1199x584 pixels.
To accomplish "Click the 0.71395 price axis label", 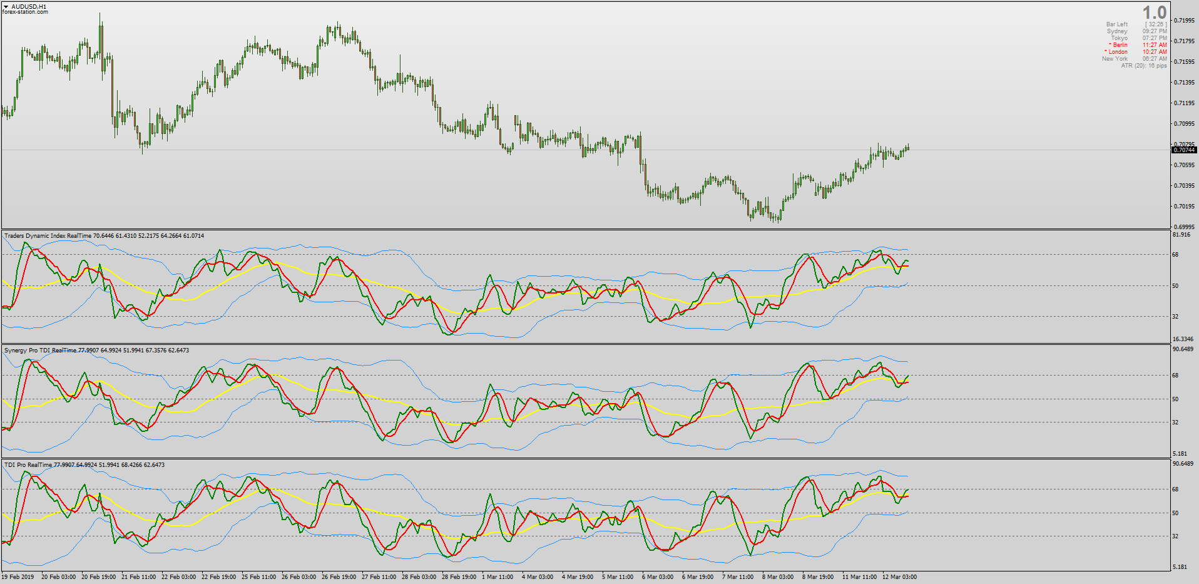I will tap(1184, 83).
